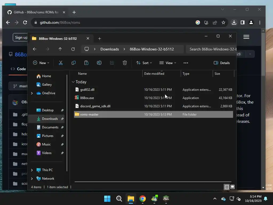Open Desktop in navigation pane

(x=45, y=110)
